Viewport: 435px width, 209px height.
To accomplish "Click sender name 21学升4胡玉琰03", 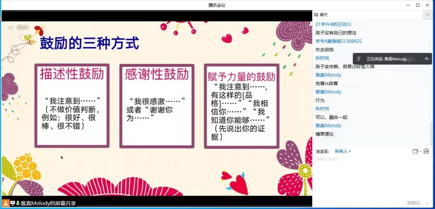I will pos(333,25).
